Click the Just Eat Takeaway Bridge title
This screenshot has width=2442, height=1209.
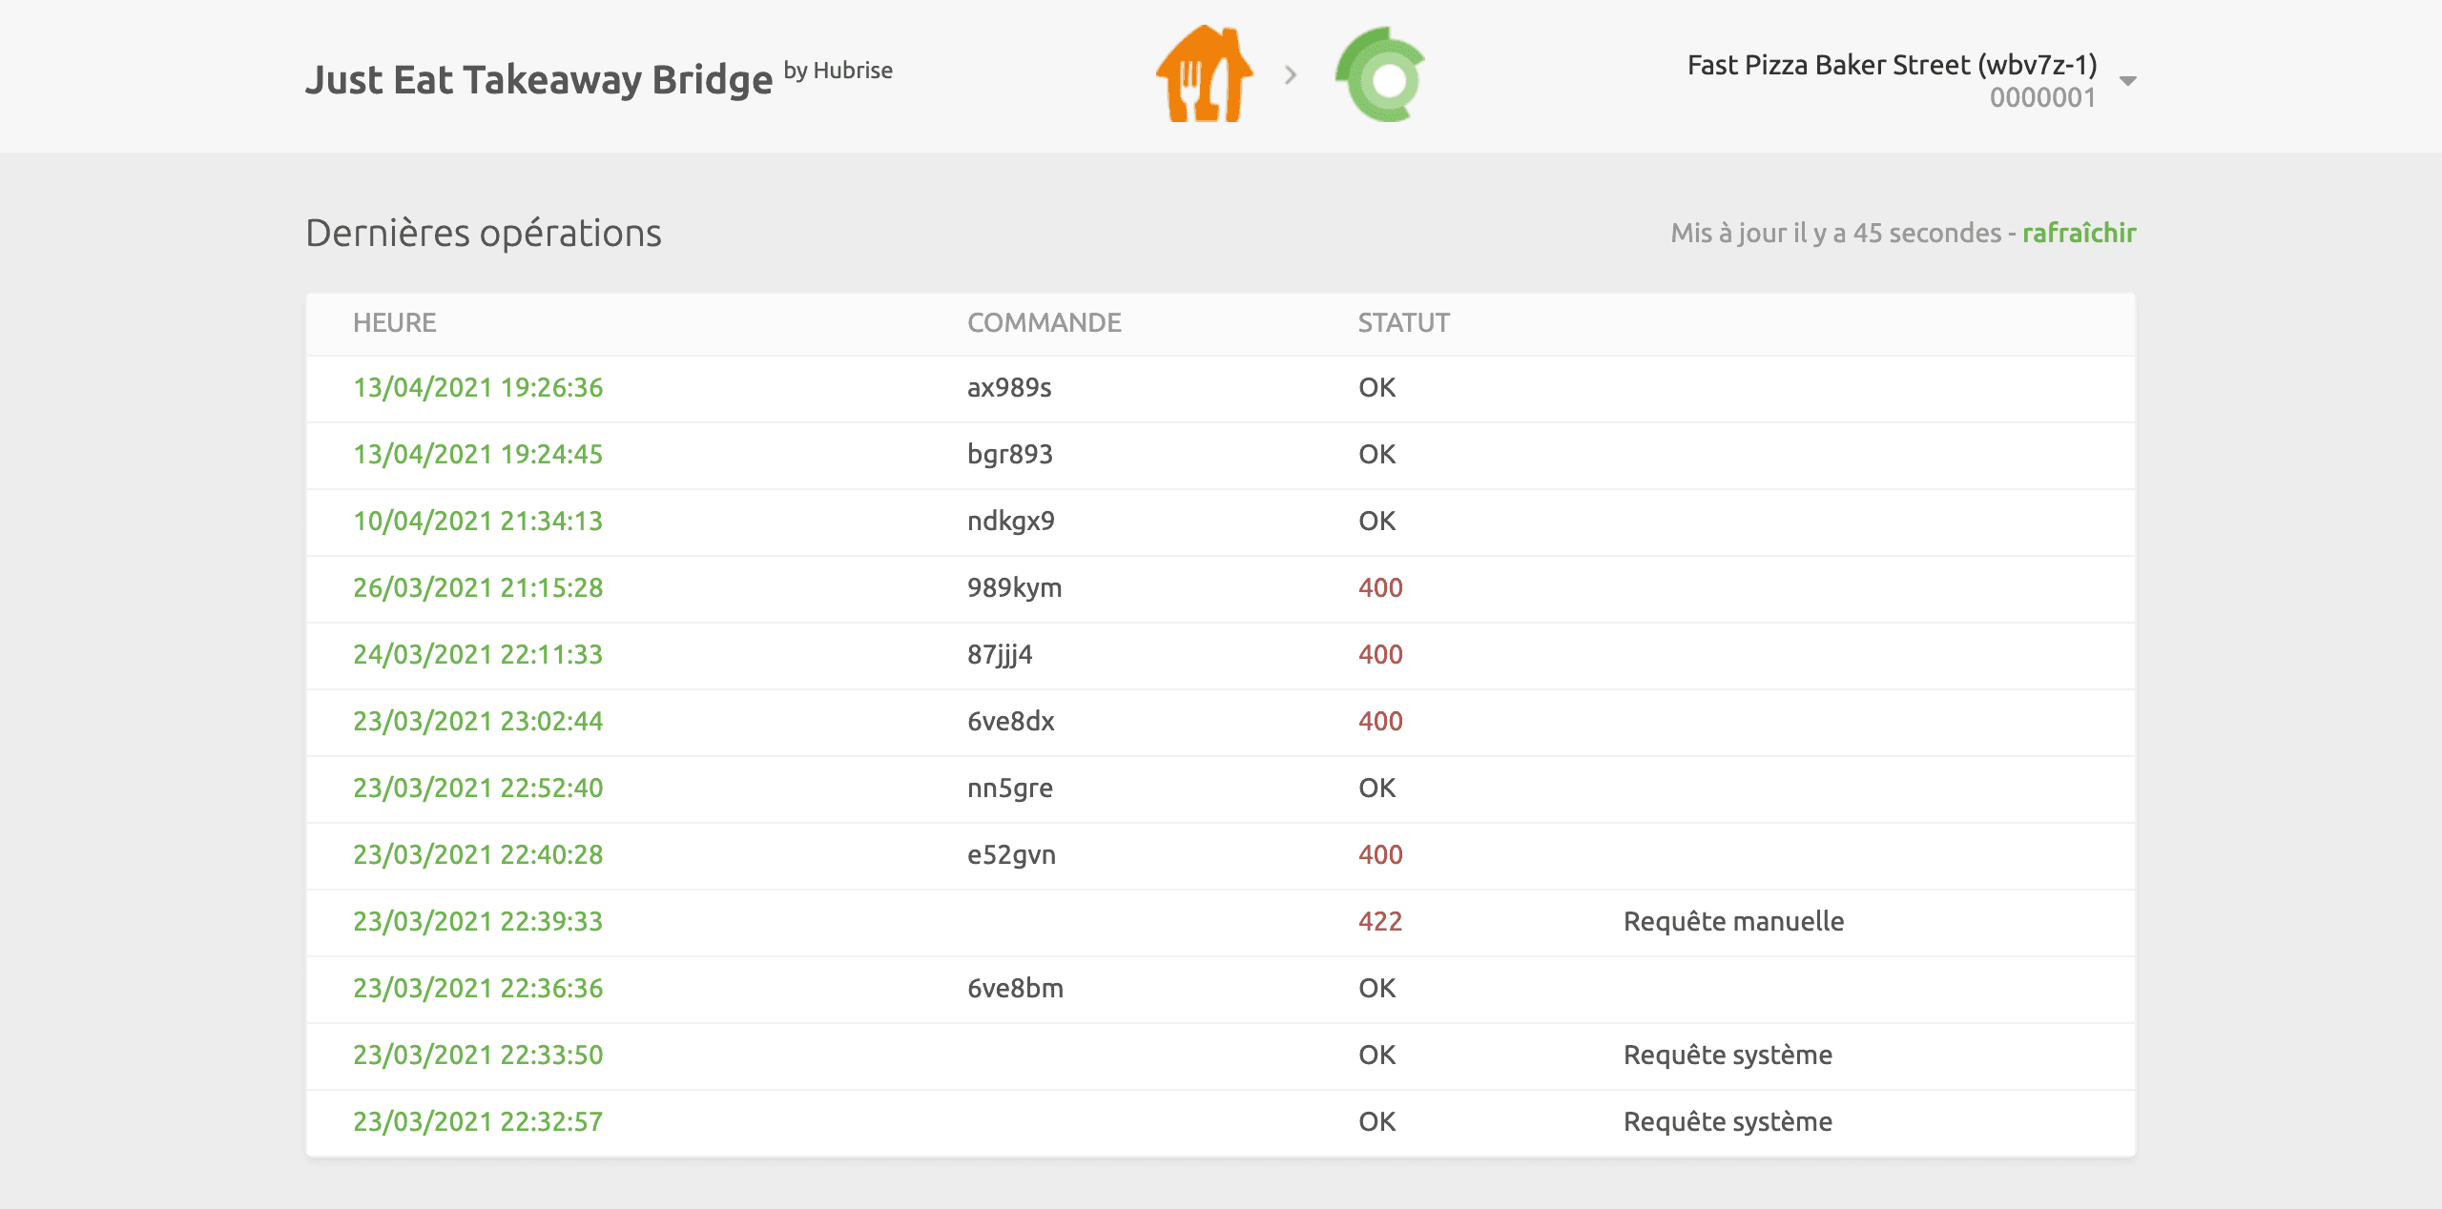point(539,80)
